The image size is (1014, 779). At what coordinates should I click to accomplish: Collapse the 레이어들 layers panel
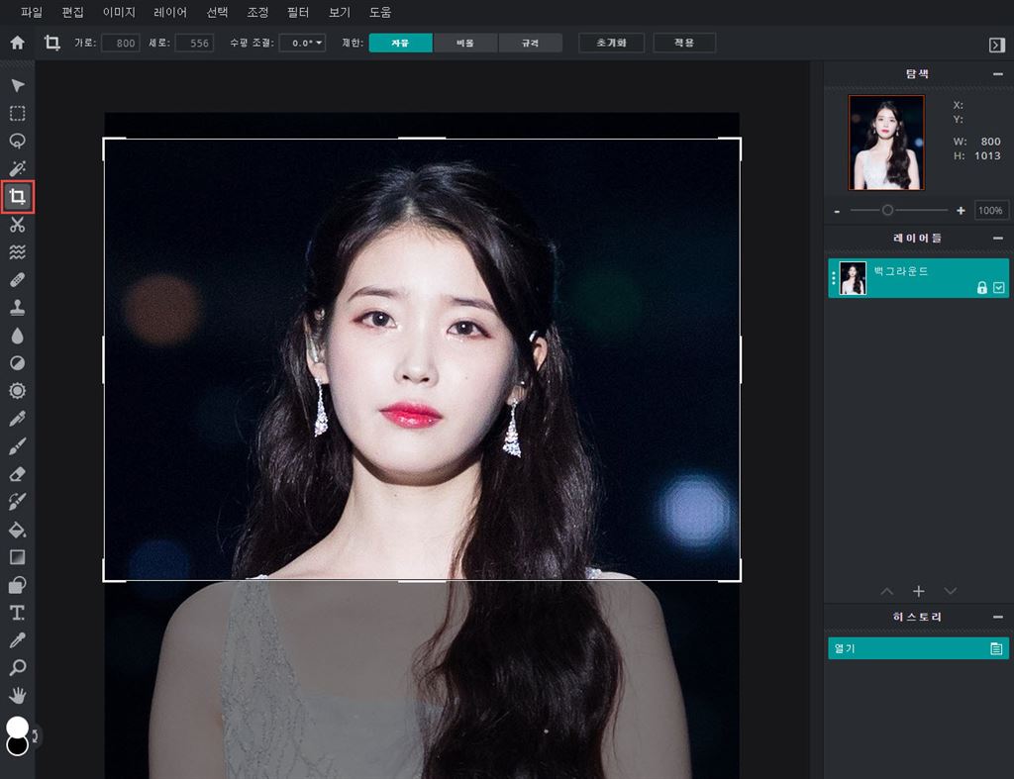(x=998, y=239)
